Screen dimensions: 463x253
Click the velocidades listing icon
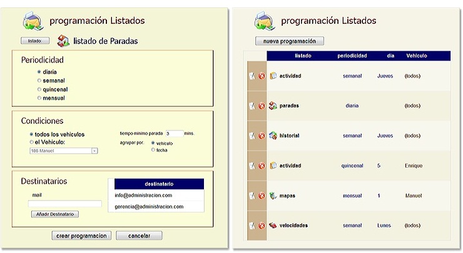click(273, 226)
